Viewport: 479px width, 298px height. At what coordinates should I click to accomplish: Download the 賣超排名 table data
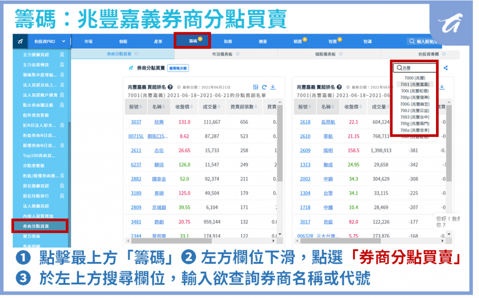[442, 87]
